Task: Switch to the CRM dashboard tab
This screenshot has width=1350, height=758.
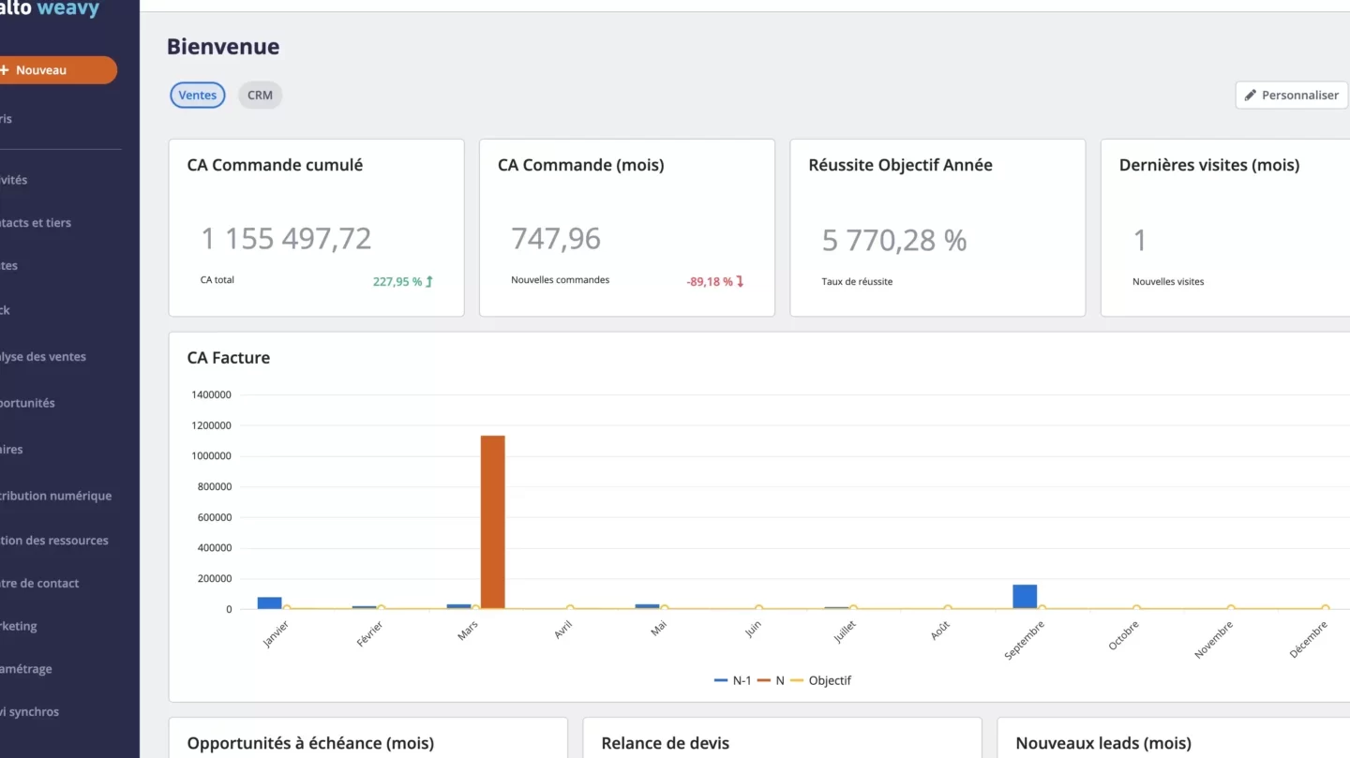Action: click(x=260, y=95)
